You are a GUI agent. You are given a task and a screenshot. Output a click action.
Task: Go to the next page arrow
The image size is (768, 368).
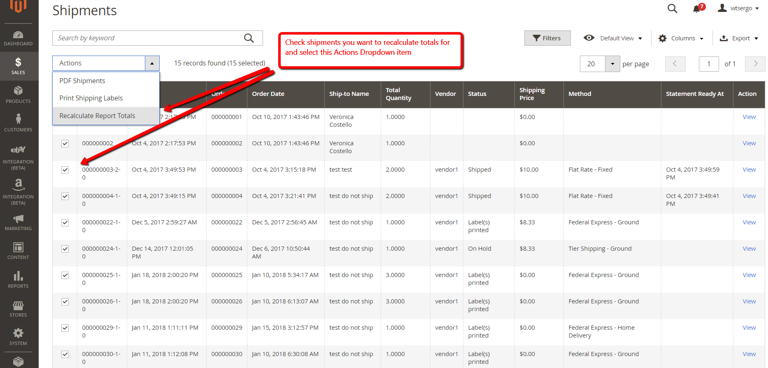click(x=755, y=64)
